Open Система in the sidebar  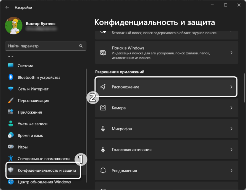point(25,66)
